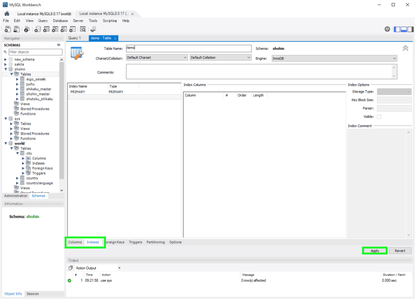Switch to the Query 1 tab
The width and height of the screenshot is (415, 299).
coord(75,38)
